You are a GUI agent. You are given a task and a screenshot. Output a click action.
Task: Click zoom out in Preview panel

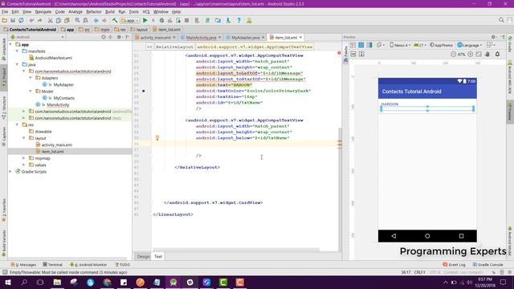(453, 54)
